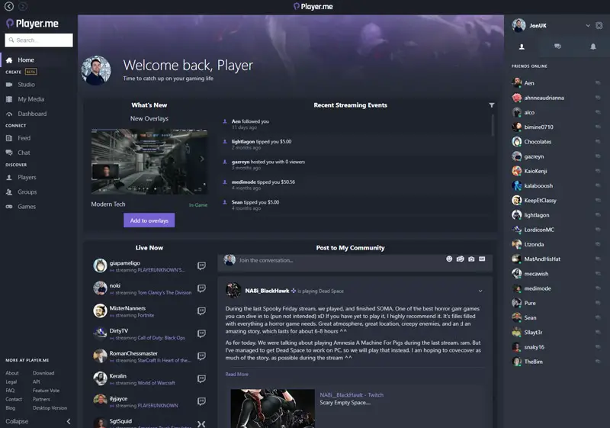610x428 pixels.
Task: Open the Dashboard page
Action: [32, 114]
